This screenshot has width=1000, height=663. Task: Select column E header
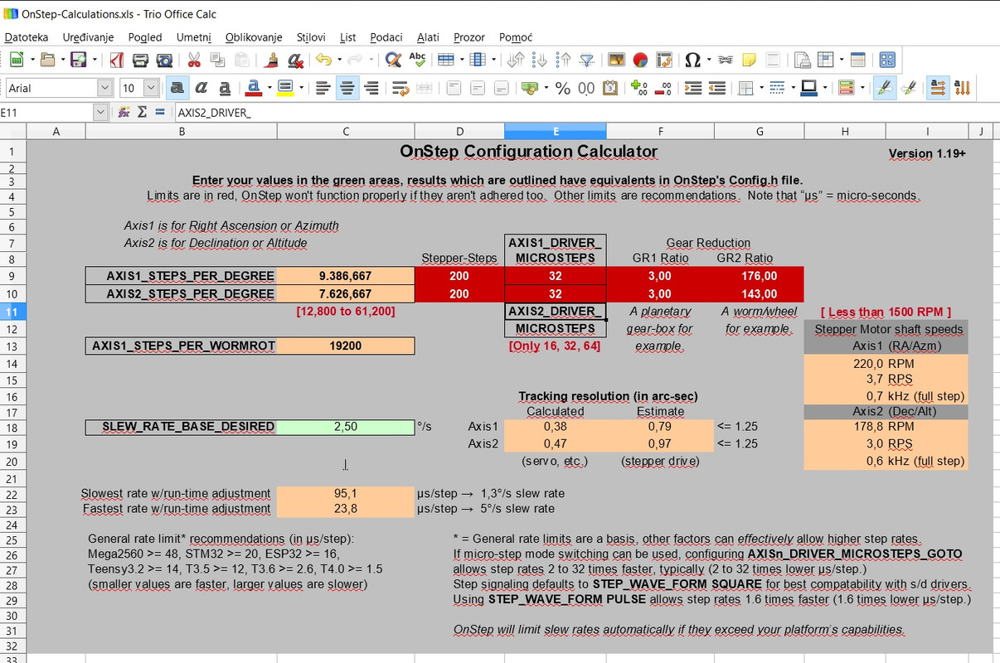point(556,131)
